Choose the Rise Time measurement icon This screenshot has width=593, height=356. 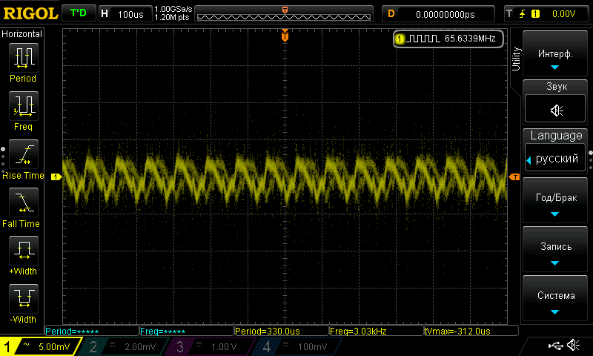(23, 154)
